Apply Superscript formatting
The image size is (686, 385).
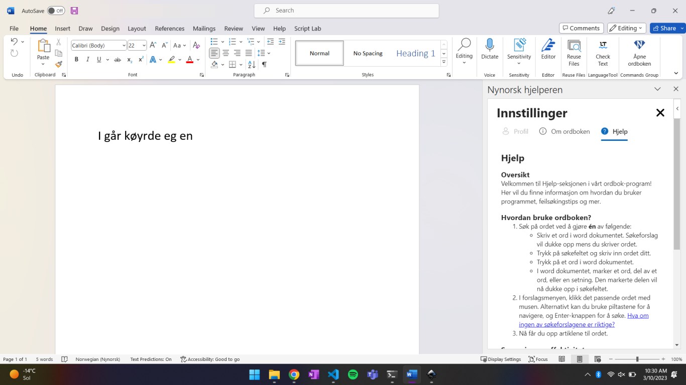141,60
